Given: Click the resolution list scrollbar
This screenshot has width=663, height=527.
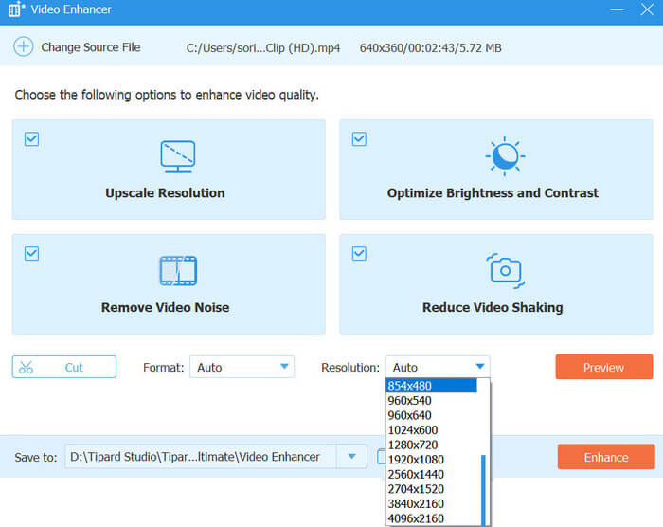Looking at the screenshot, I should [483, 490].
